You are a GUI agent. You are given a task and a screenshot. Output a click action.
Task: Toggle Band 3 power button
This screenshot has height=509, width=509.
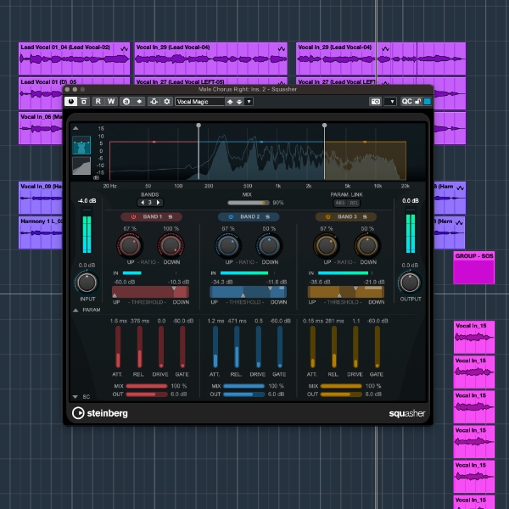pos(328,217)
